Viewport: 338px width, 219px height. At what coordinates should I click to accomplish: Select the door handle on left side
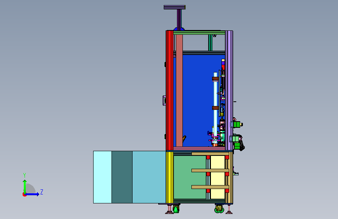164,101
